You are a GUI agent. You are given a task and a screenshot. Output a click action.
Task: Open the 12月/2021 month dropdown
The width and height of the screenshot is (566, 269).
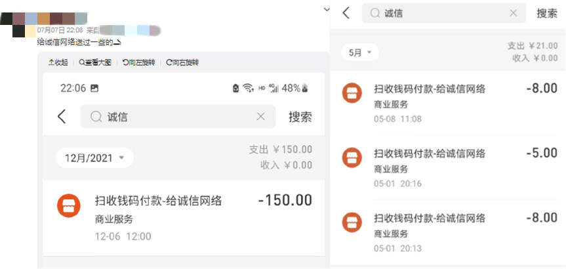point(94,157)
